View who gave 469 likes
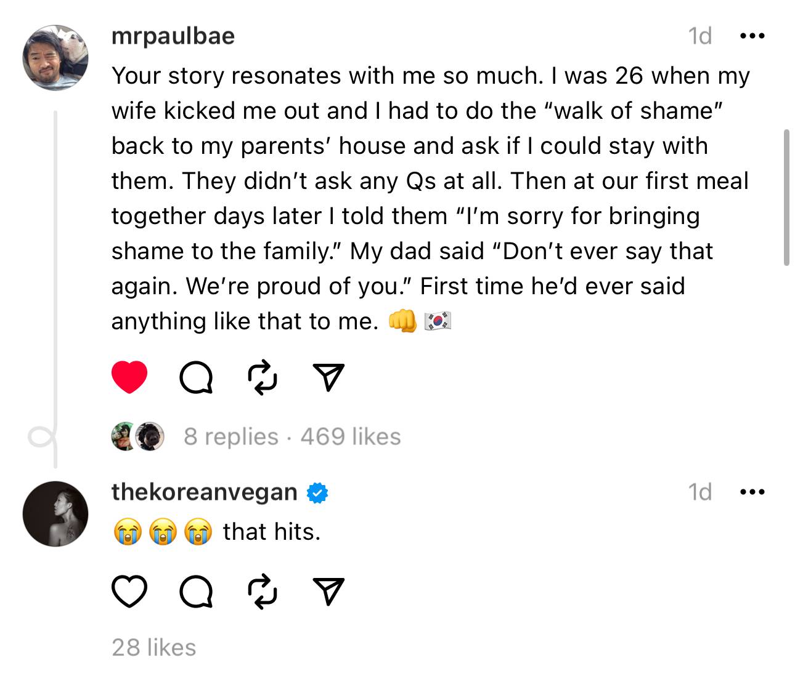The width and height of the screenshot is (795, 690). [351, 436]
